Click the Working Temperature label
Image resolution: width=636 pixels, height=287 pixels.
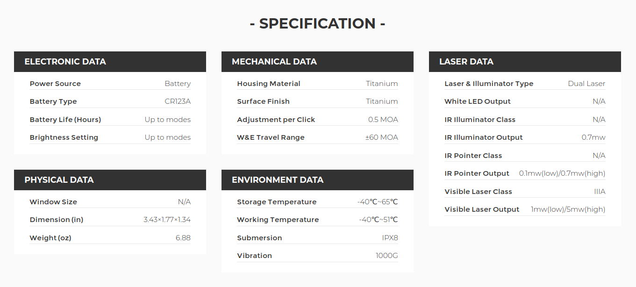pyautogui.click(x=278, y=220)
